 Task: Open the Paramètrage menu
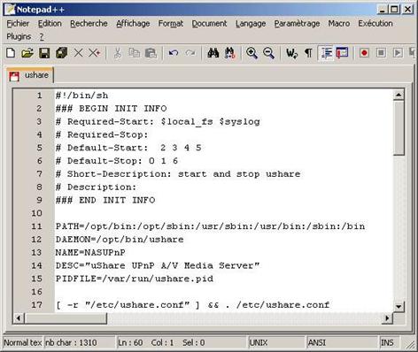[x=297, y=23]
